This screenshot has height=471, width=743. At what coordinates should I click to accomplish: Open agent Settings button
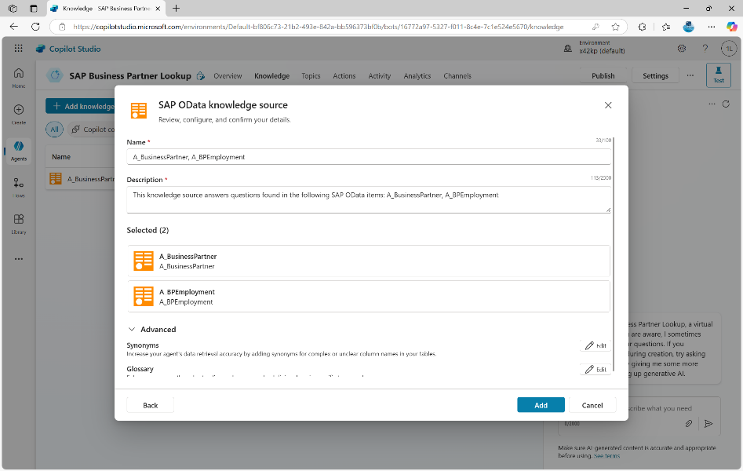pos(655,76)
